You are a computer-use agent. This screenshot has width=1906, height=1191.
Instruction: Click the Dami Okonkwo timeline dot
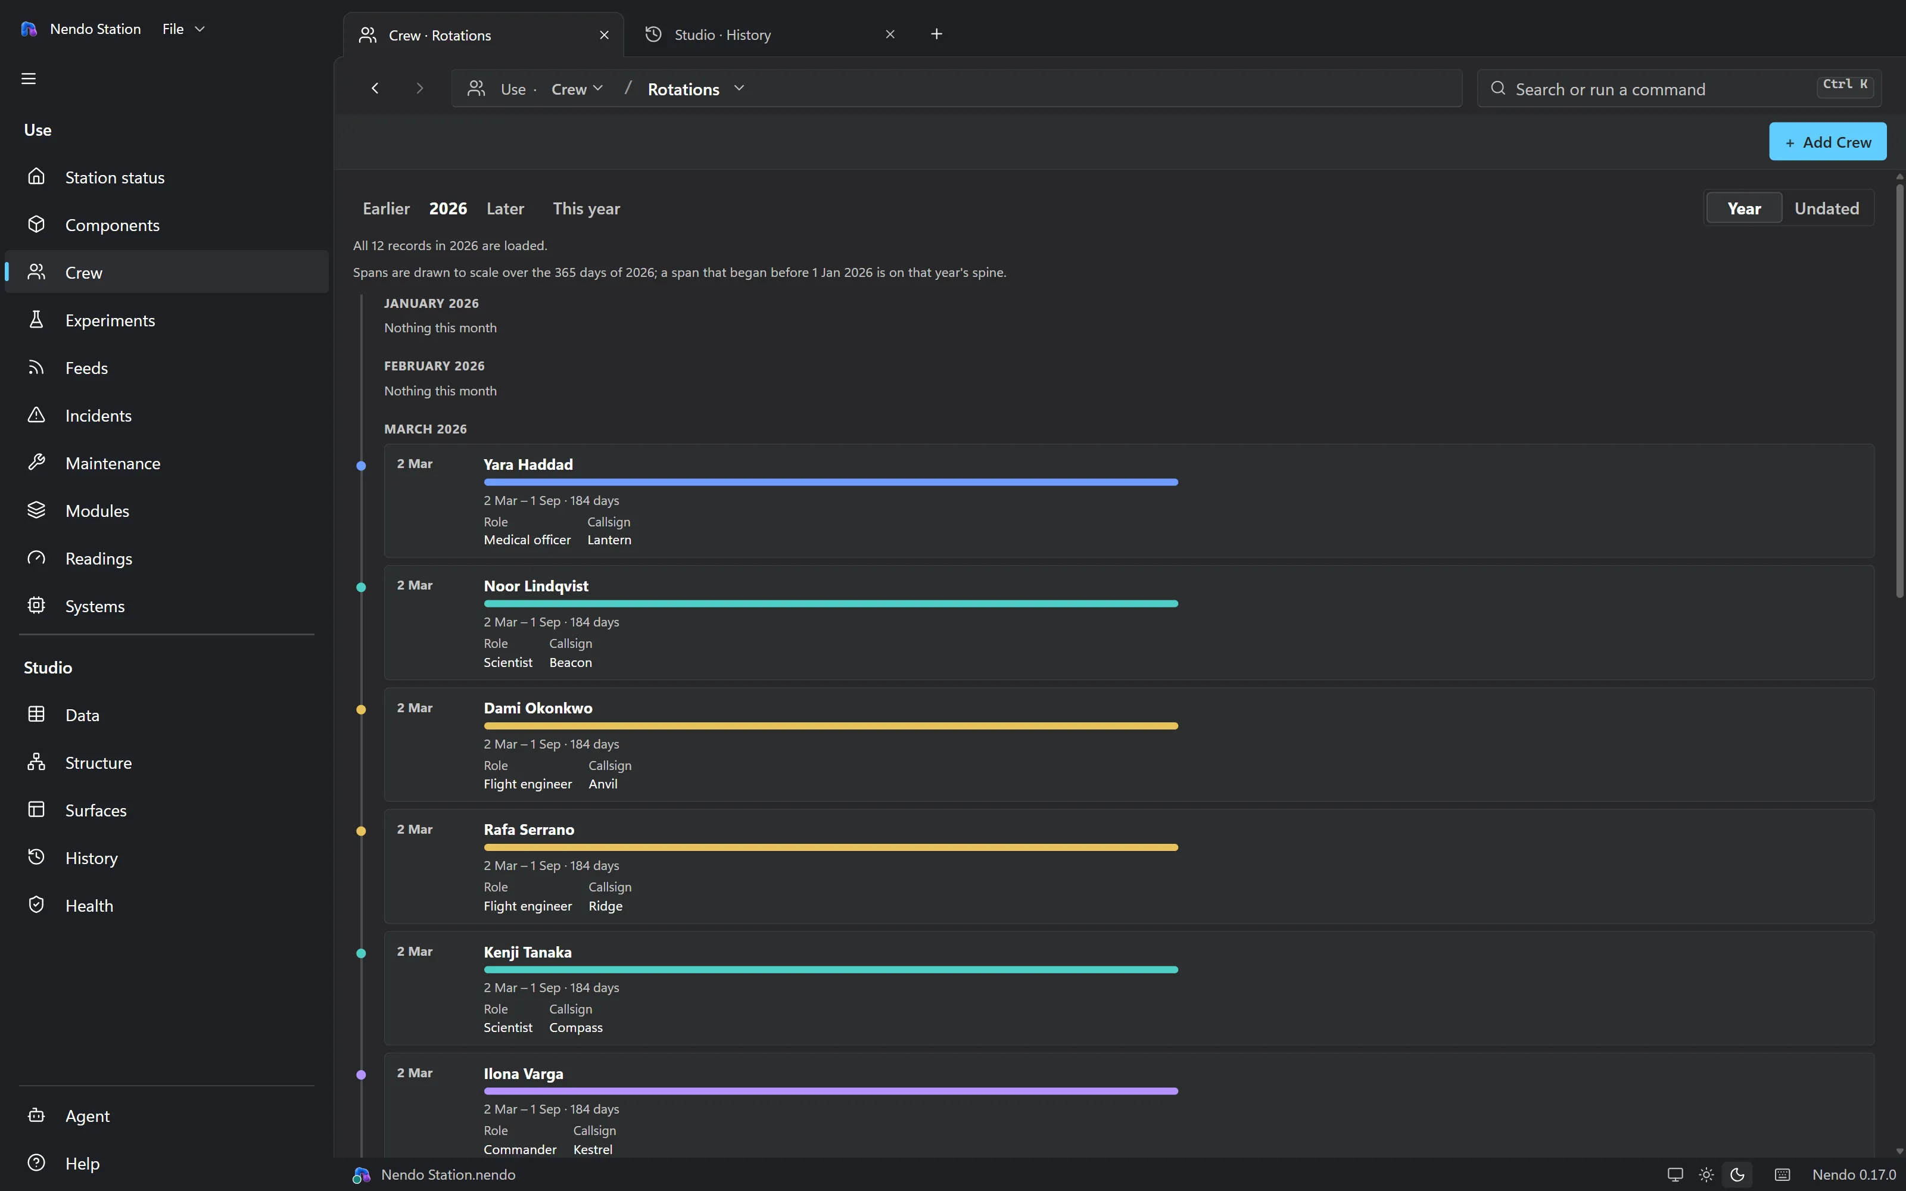(361, 709)
